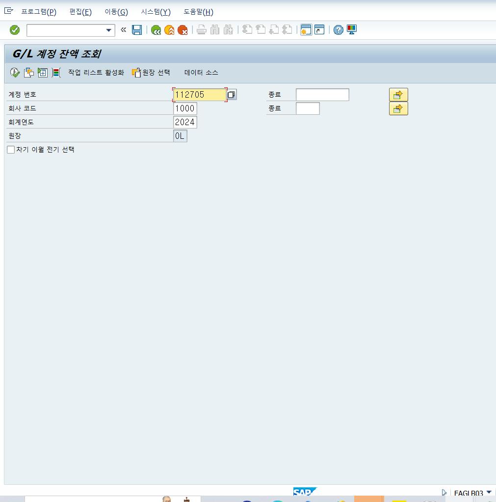Open the 시스템(Y) menu
Image resolution: width=496 pixels, height=502 pixels.
156,12
